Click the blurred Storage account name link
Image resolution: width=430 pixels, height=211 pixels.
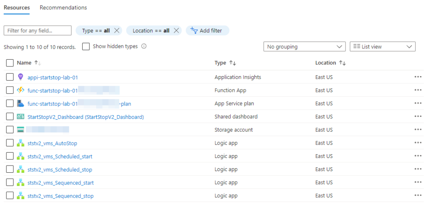coord(47,129)
